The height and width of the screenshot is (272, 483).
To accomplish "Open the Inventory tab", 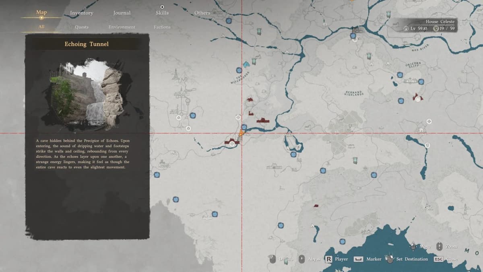I will point(81,13).
